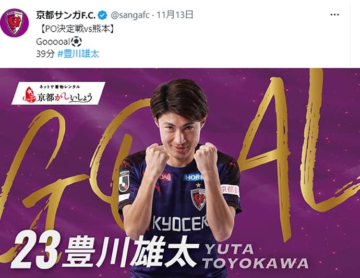Screen dimensions: 360x278
Task: Click the blue verified badge icon
Action: pyautogui.click(x=102, y=15)
